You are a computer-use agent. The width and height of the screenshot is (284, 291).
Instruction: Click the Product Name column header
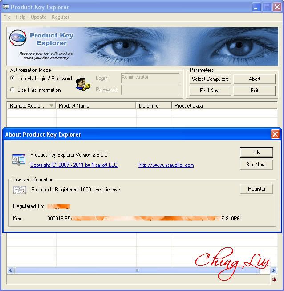(96, 106)
